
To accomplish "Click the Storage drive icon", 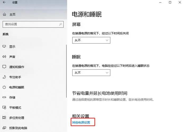I will pos(4,97).
